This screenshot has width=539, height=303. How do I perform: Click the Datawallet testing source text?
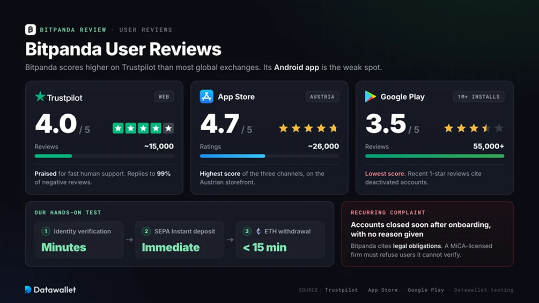(x=484, y=290)
